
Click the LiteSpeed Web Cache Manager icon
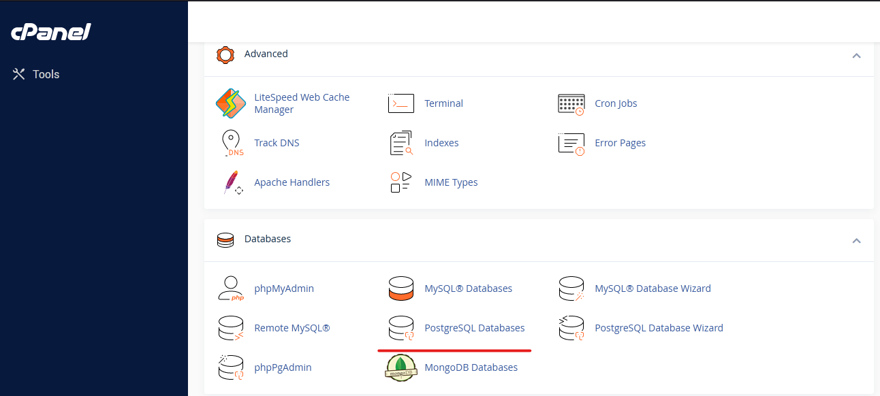pyautogui.click(x=231, y=103)
